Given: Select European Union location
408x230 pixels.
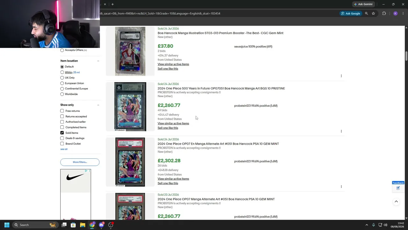Looking at the screenshot, I should (62, 83).
